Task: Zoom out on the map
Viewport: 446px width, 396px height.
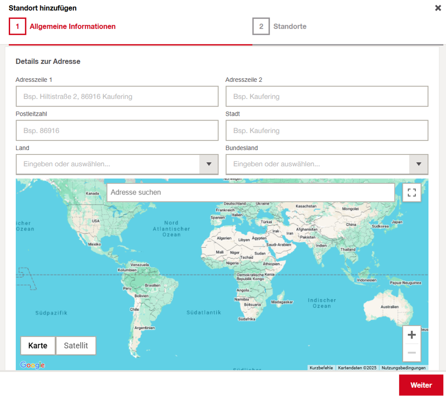Action: 412,352
